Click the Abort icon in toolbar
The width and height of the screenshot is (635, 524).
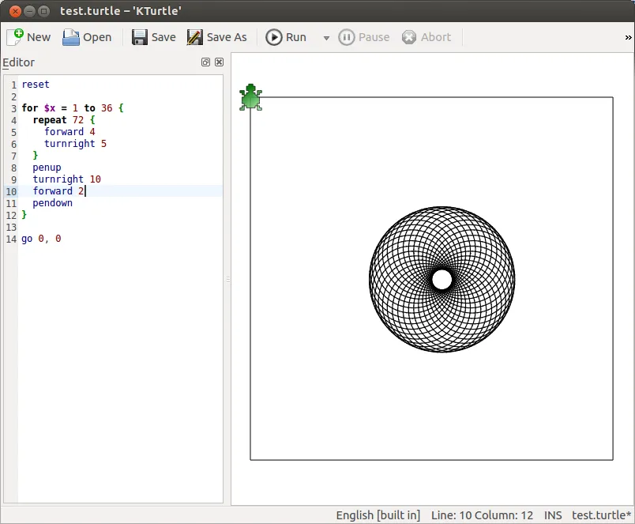click(x=409, y=37)
